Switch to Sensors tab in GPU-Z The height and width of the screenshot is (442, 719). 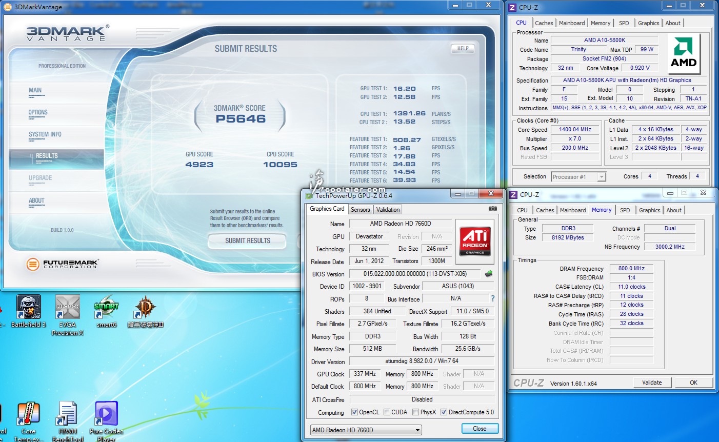point(360,210)
